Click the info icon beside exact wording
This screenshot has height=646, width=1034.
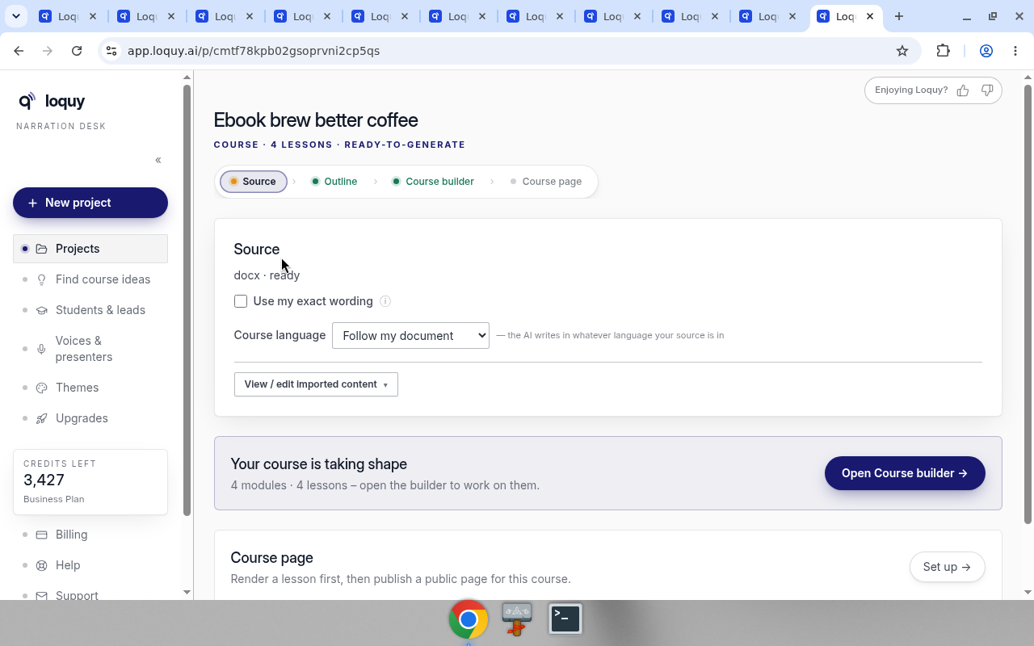pyautogui.click(x=385, y=301)
